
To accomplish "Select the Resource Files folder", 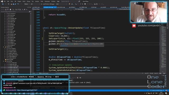I will coord(10,60).
